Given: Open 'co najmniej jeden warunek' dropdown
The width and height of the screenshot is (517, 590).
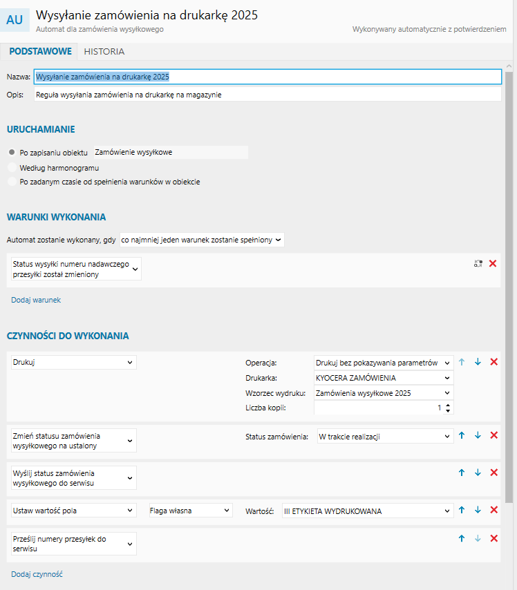Looking at the screenshot, I should [x=202, y=240].
